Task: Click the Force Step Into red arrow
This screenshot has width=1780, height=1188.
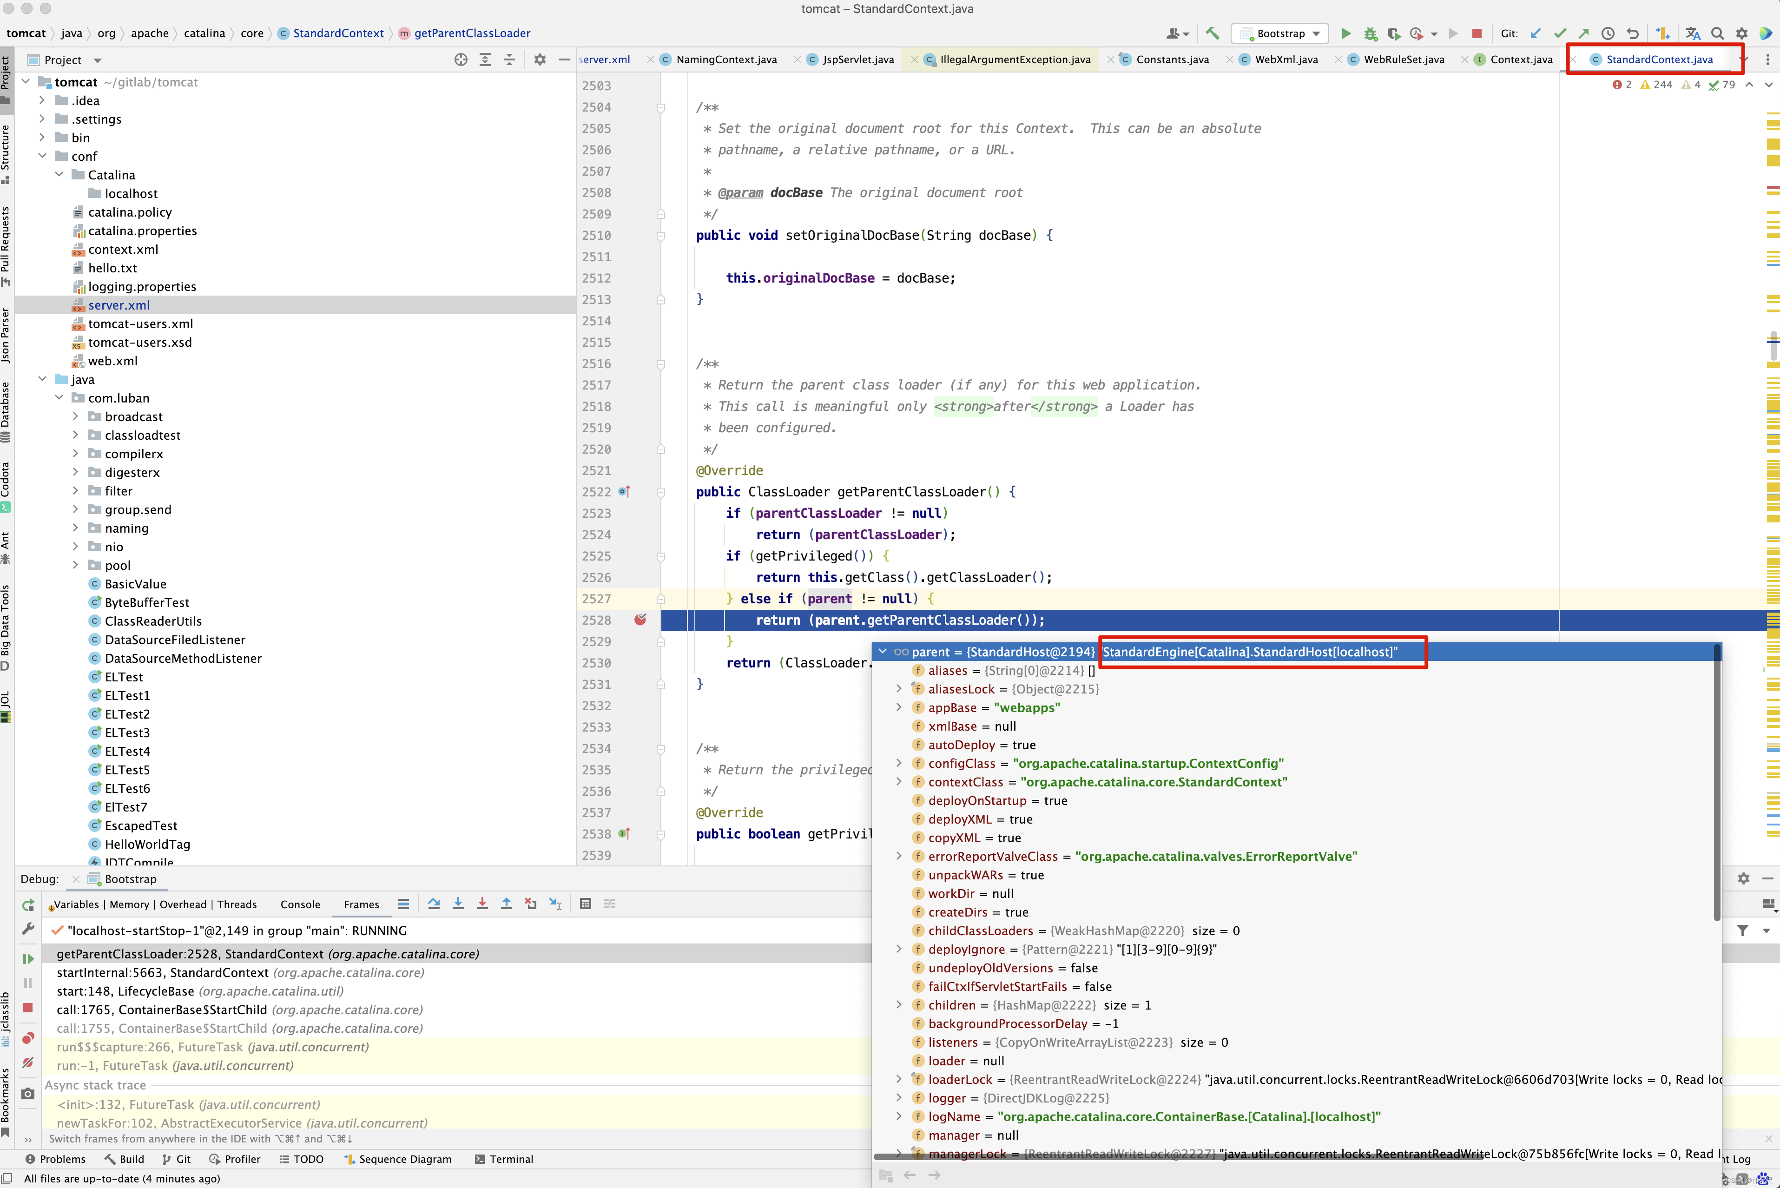Action: (x=482, y=904)
